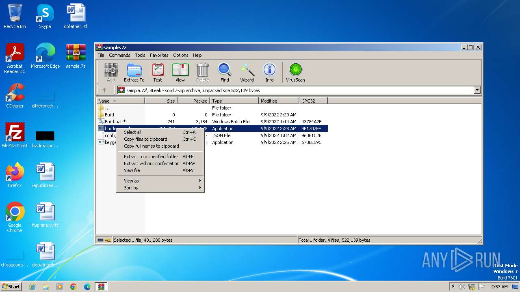Show hidden tray icons arrow
Screen dimensions: 520x292
pyautogui.click(x=453, y=286)
